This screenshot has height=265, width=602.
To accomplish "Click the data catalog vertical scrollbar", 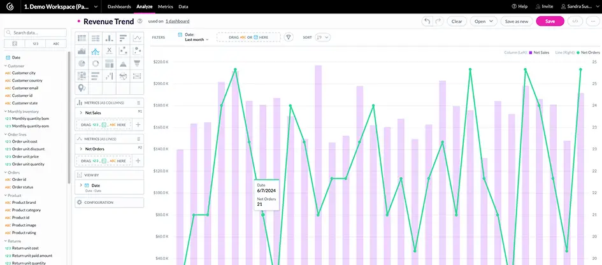I will (69, 117).
